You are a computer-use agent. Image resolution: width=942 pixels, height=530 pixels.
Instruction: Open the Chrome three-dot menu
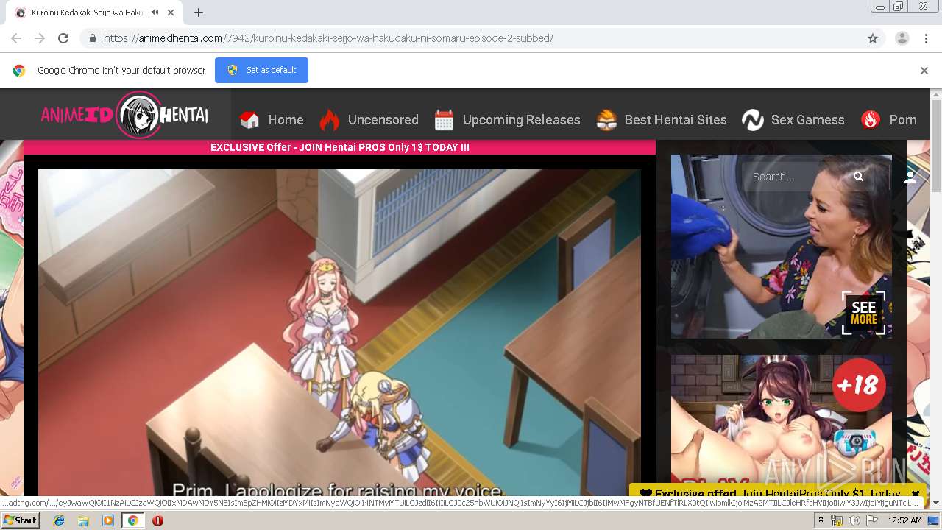pos(926,38)
